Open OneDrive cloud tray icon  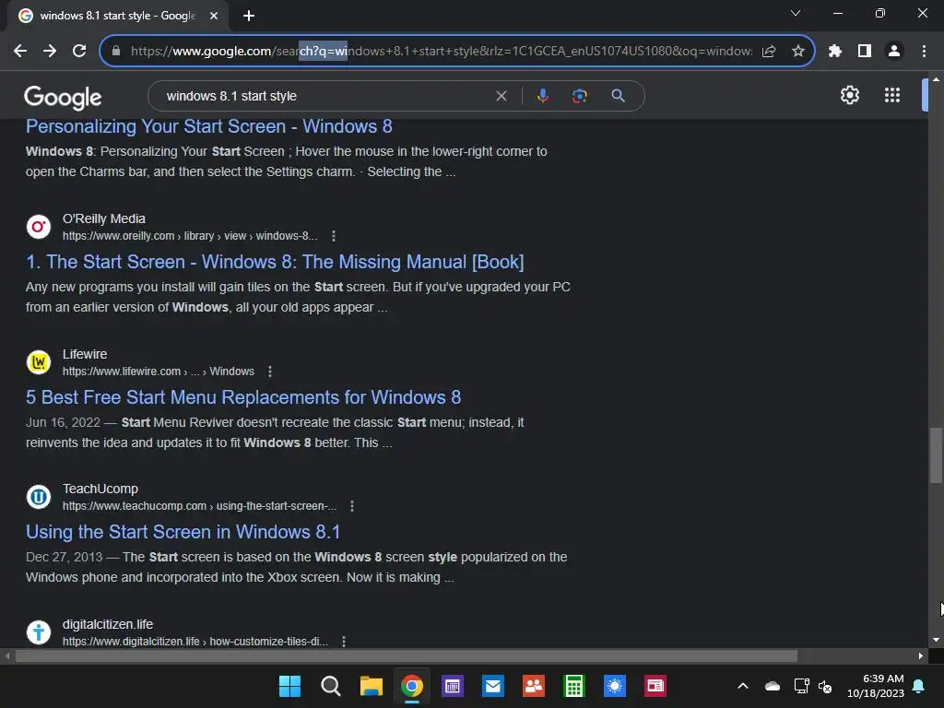[x=773, y=686]
